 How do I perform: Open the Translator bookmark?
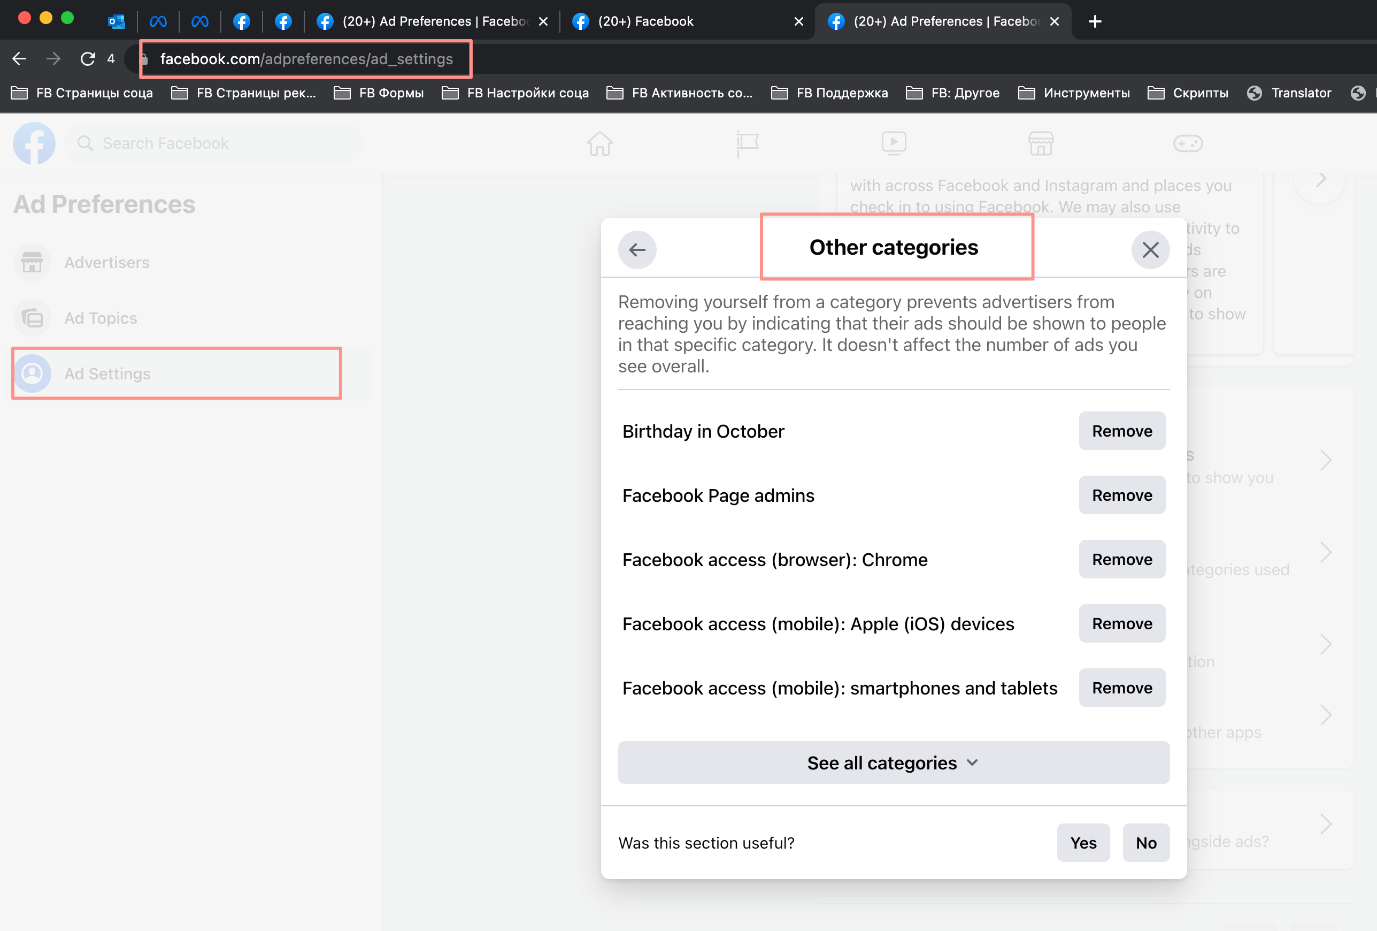click(x=1289, y=93)
